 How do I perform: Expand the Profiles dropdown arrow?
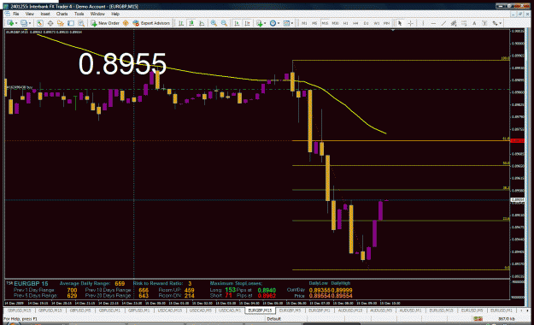coord(30,23)
